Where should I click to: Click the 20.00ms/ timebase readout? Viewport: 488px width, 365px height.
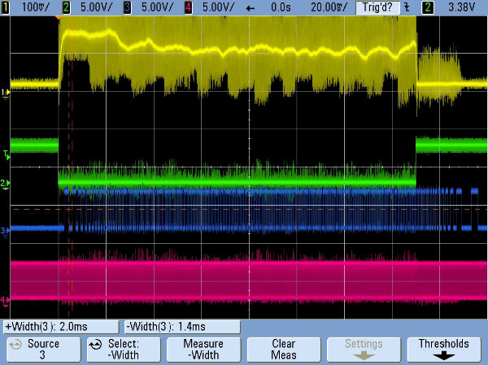click(x=329, y=7)
